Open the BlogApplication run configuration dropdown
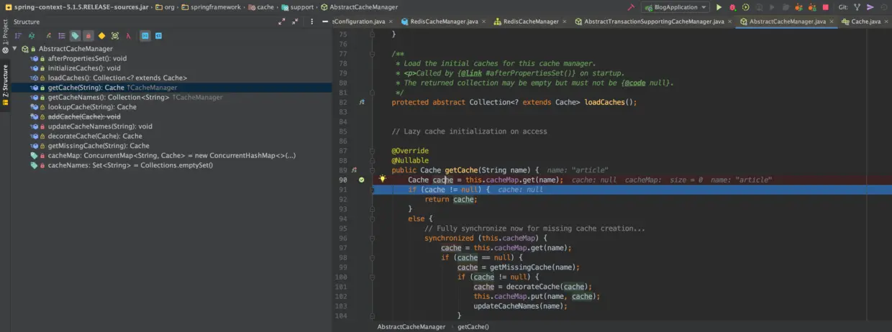Screen dimensions: 892x332 [x=675, y=7]
